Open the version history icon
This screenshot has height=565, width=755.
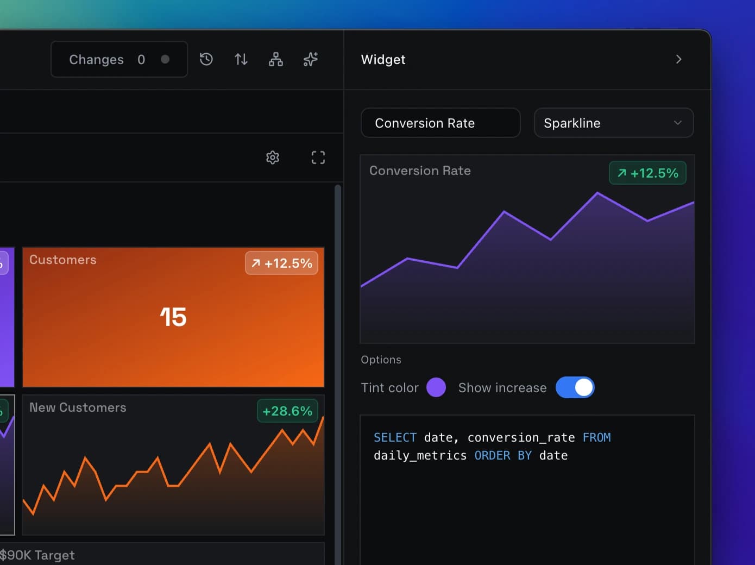click(x=206, y=59)
